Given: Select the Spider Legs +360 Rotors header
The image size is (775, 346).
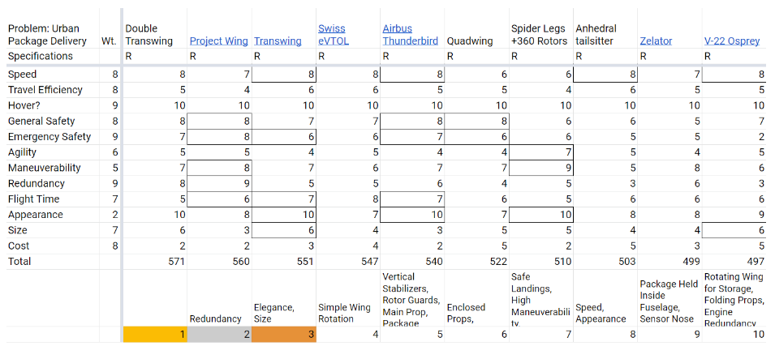Looking at the screenshot, I should (x=540, y=35).
